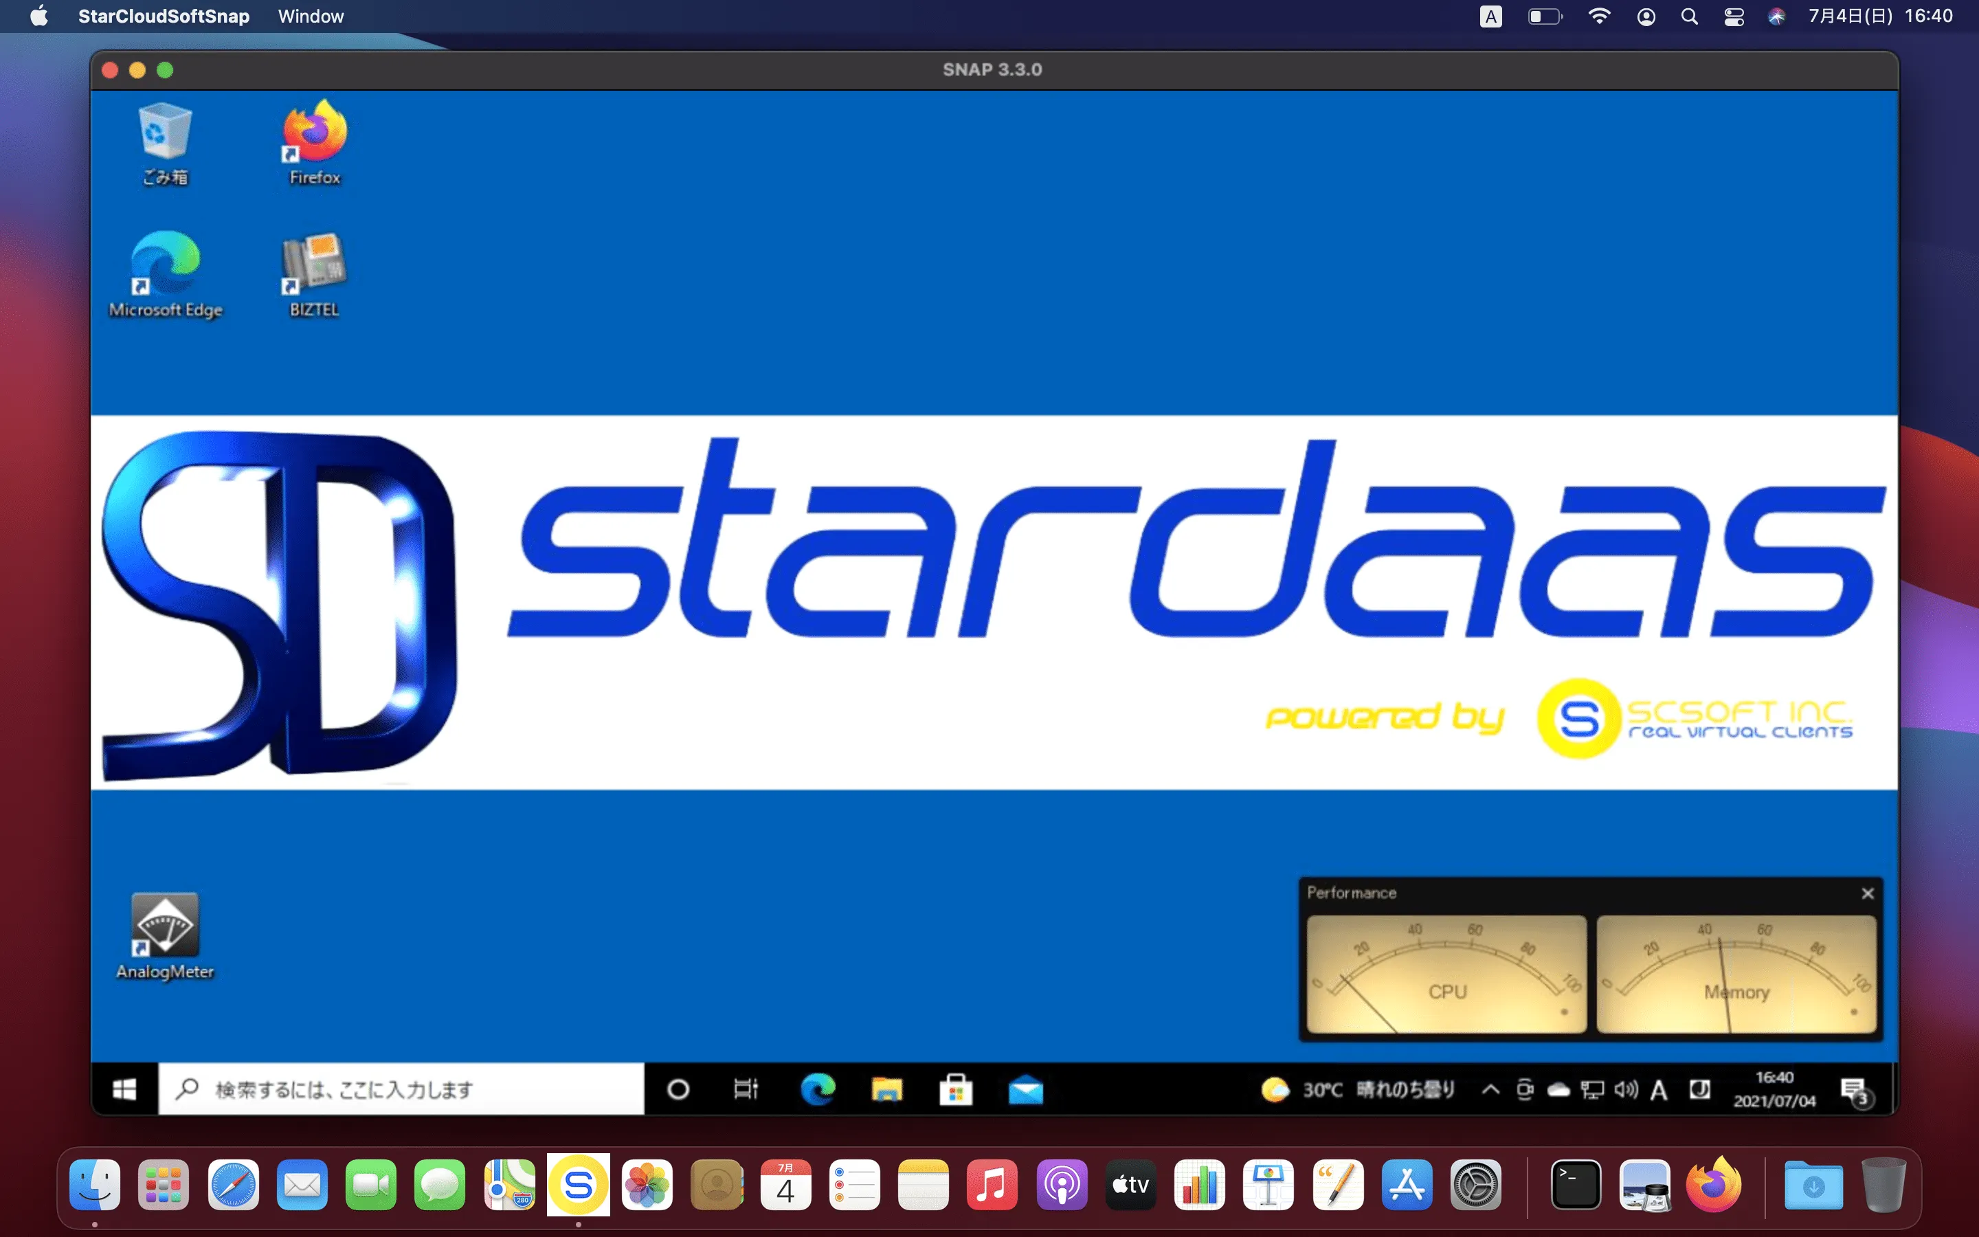1979x1237 pixels.
Task: Toggle the Windows IME input mode A
Action: pos(1658,1090)
